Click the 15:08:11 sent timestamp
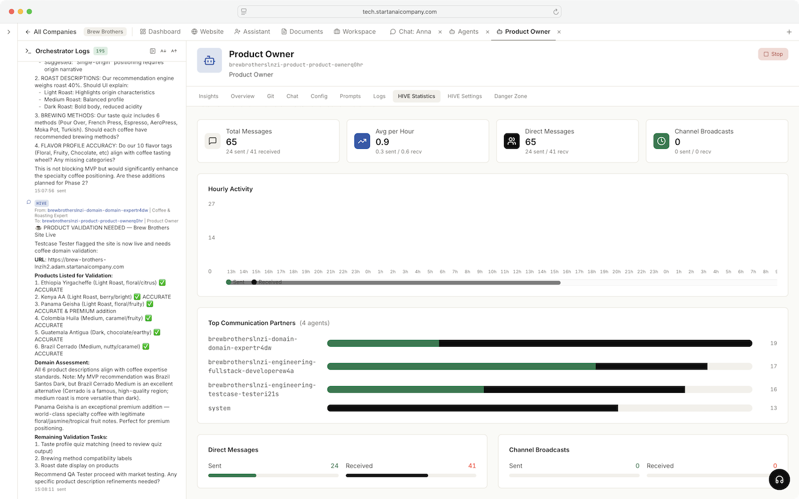Image resolution: width=799 pixels, height=499 pixels. pos(50,489)
